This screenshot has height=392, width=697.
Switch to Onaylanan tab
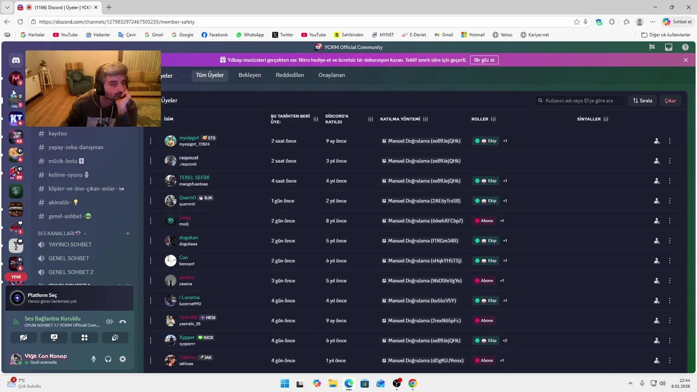[x=332, y=75]
